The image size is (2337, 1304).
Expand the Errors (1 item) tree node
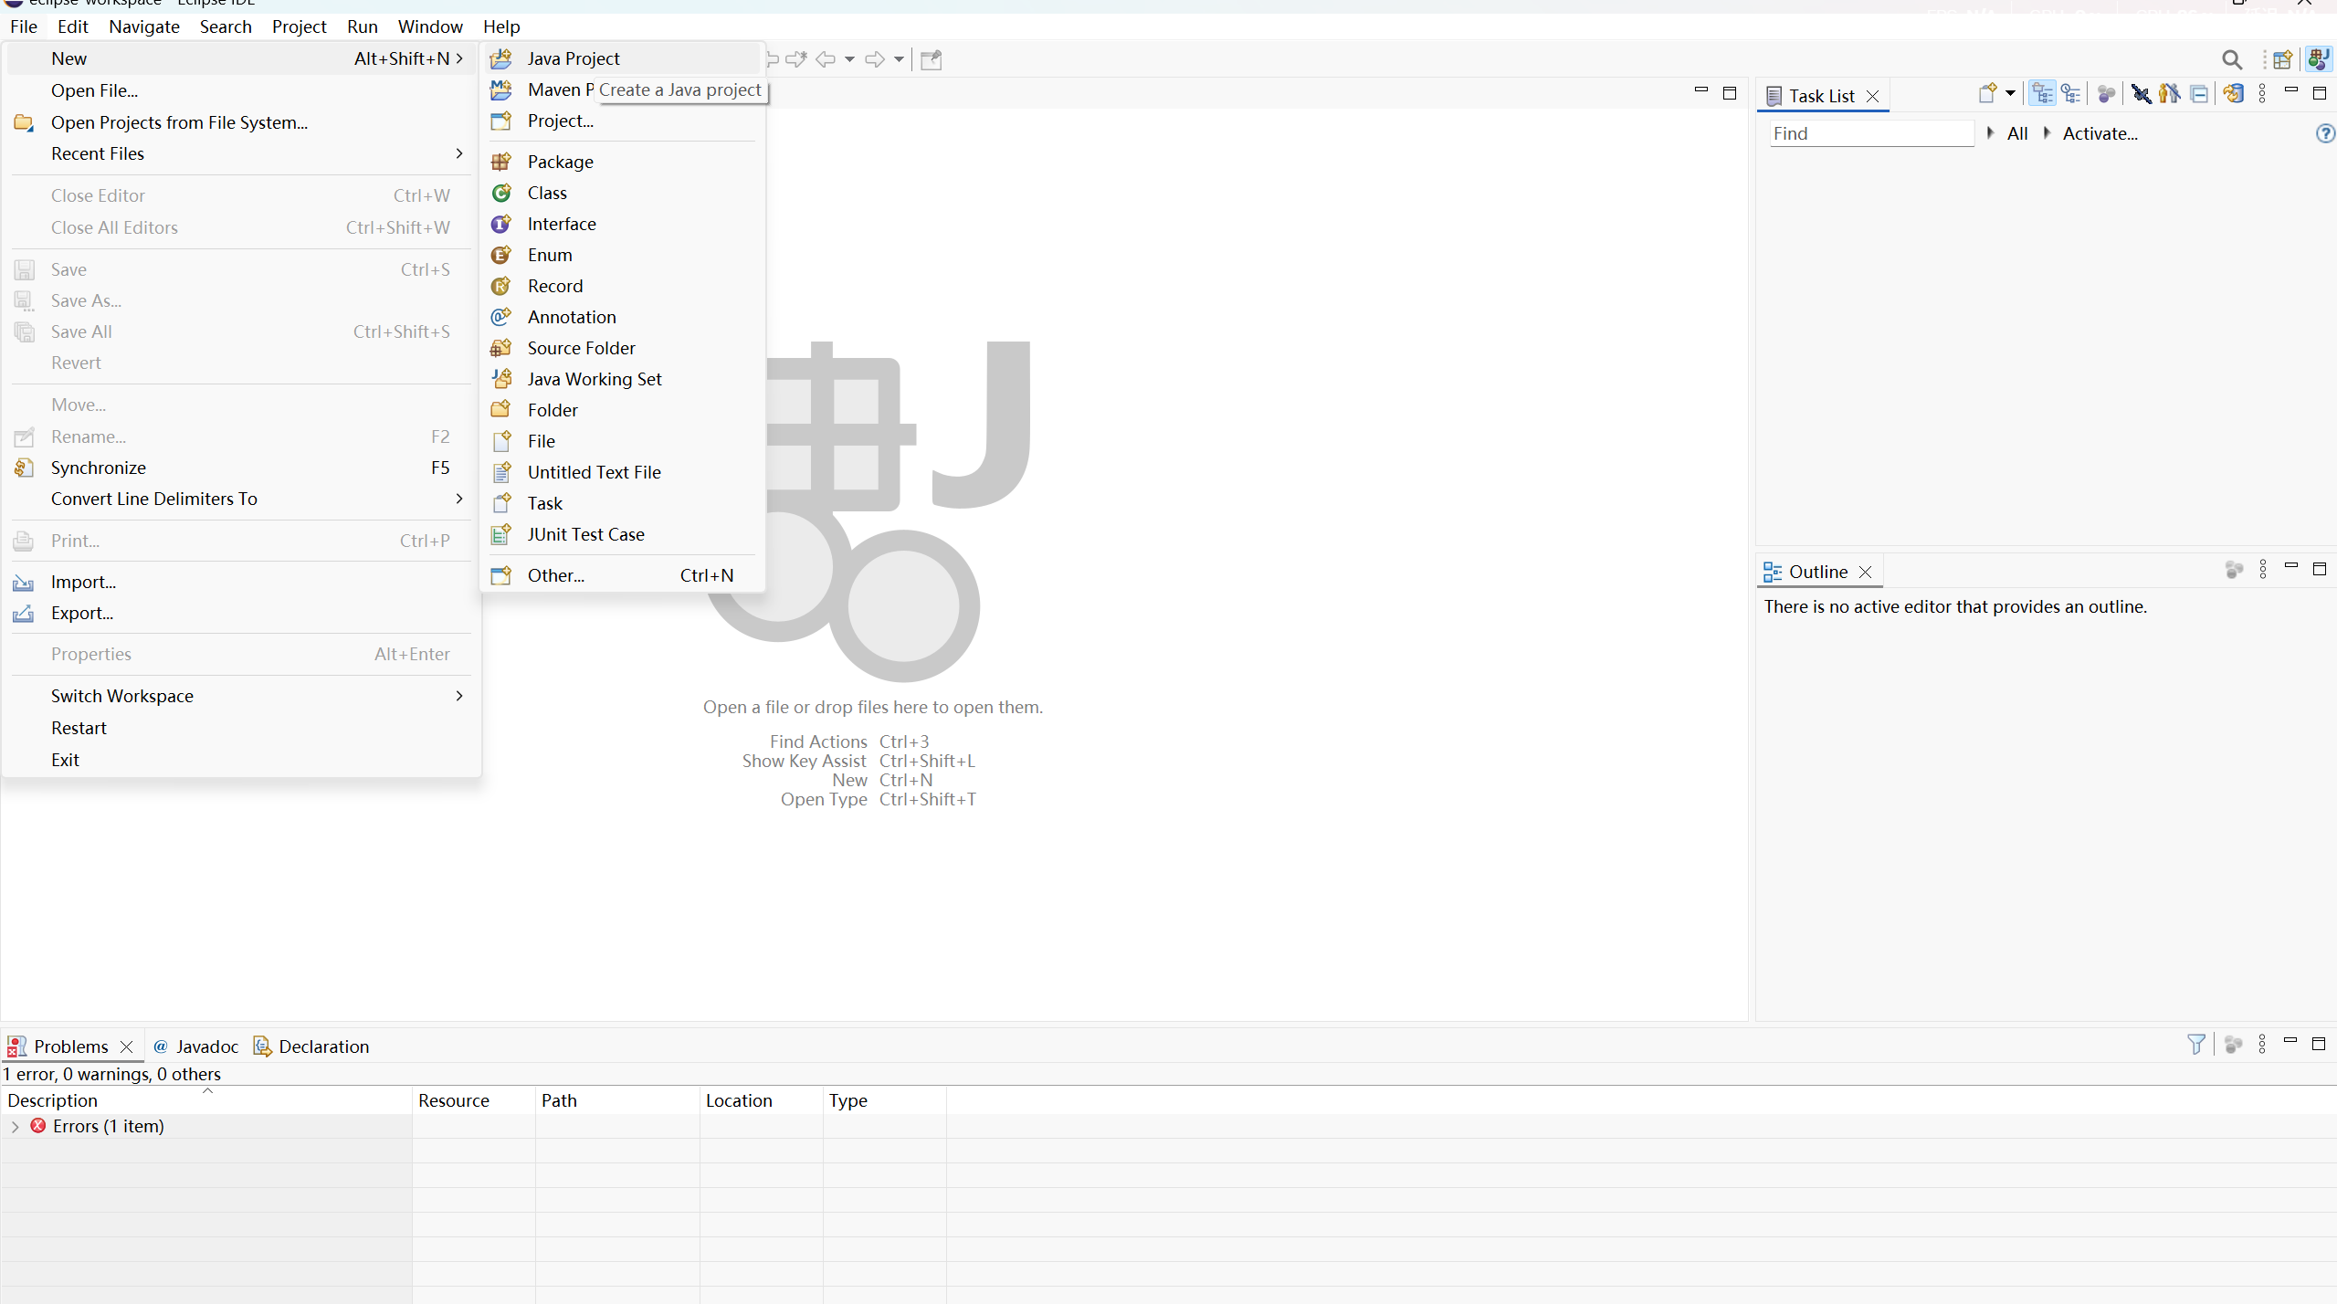[x=16, y=1127]
